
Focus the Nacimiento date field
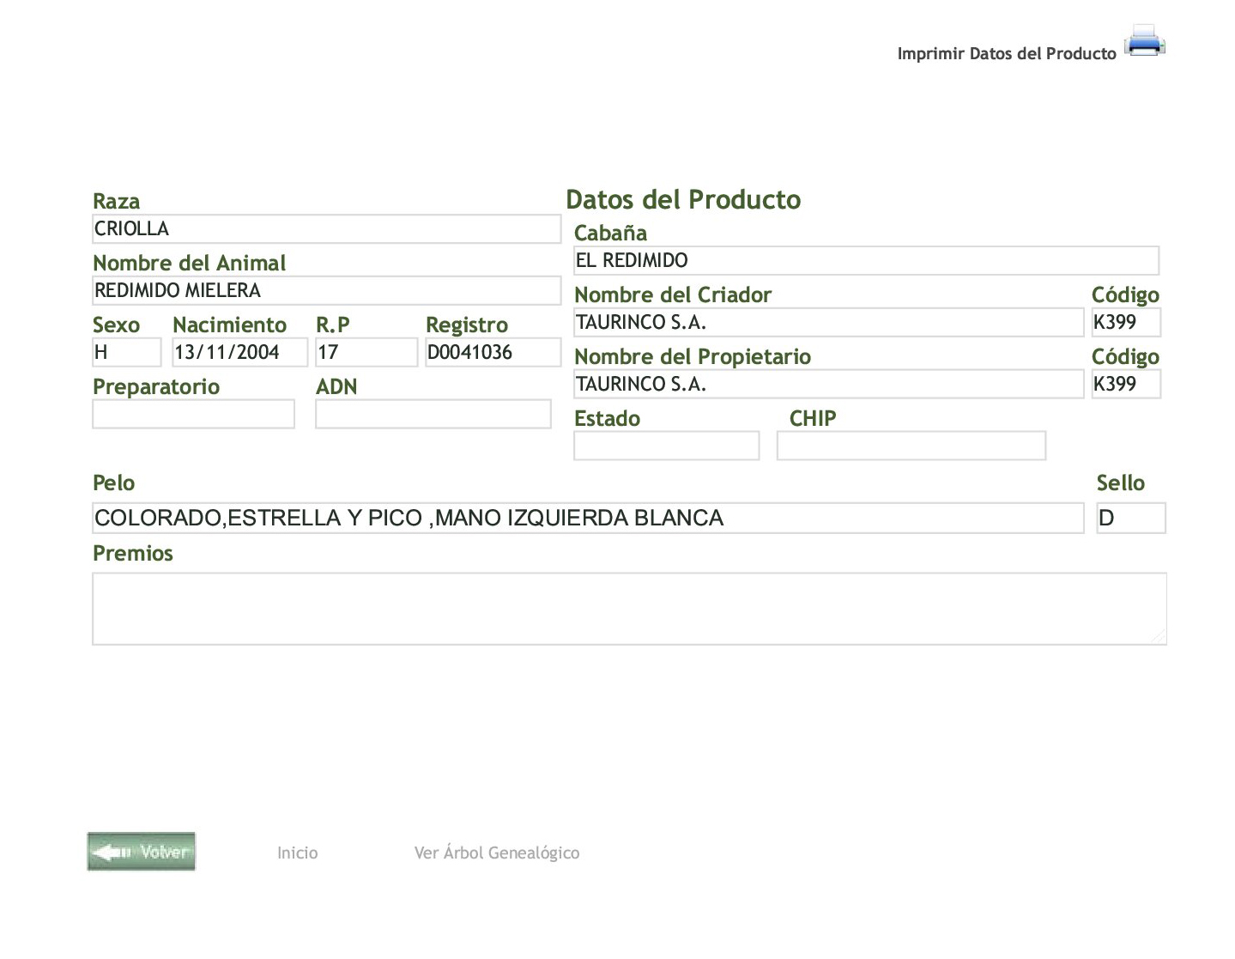[239, 353]
